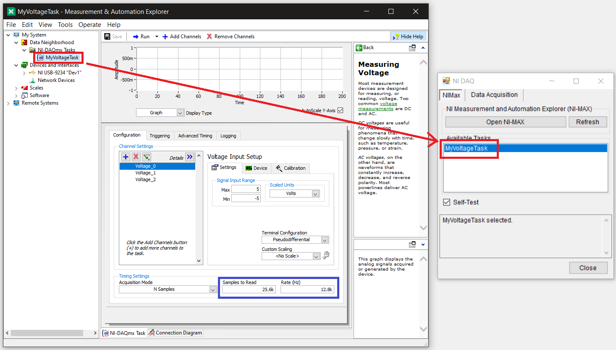
Task: Expand channel Details with double-arrow icon
Action: tap(190, 157)
